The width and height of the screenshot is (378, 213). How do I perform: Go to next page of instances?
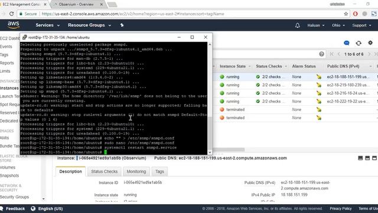tap(369, 54)
